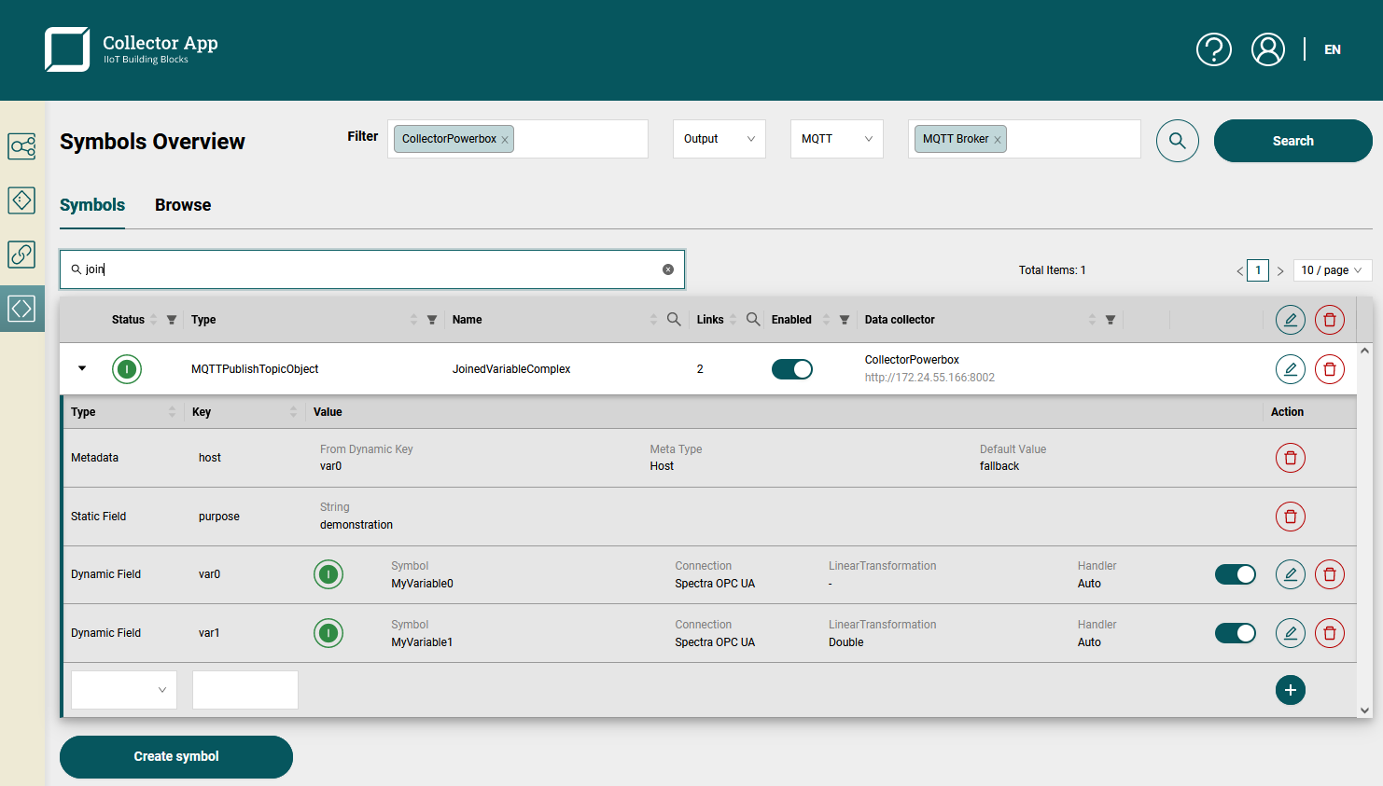
Task: Open the Output direction dropdown
Action: click(x=719, y=139)
